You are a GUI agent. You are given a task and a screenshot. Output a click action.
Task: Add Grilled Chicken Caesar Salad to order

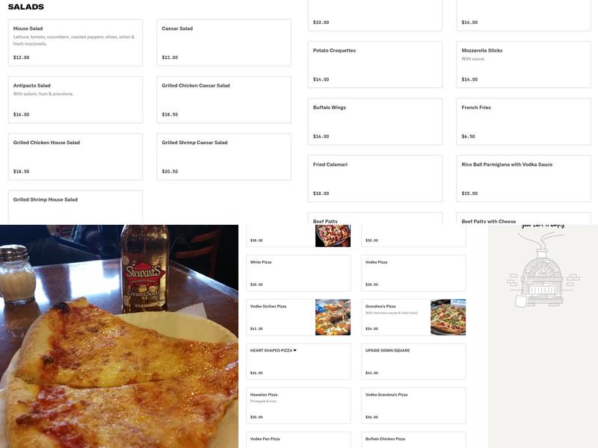(x=223, y=99)
